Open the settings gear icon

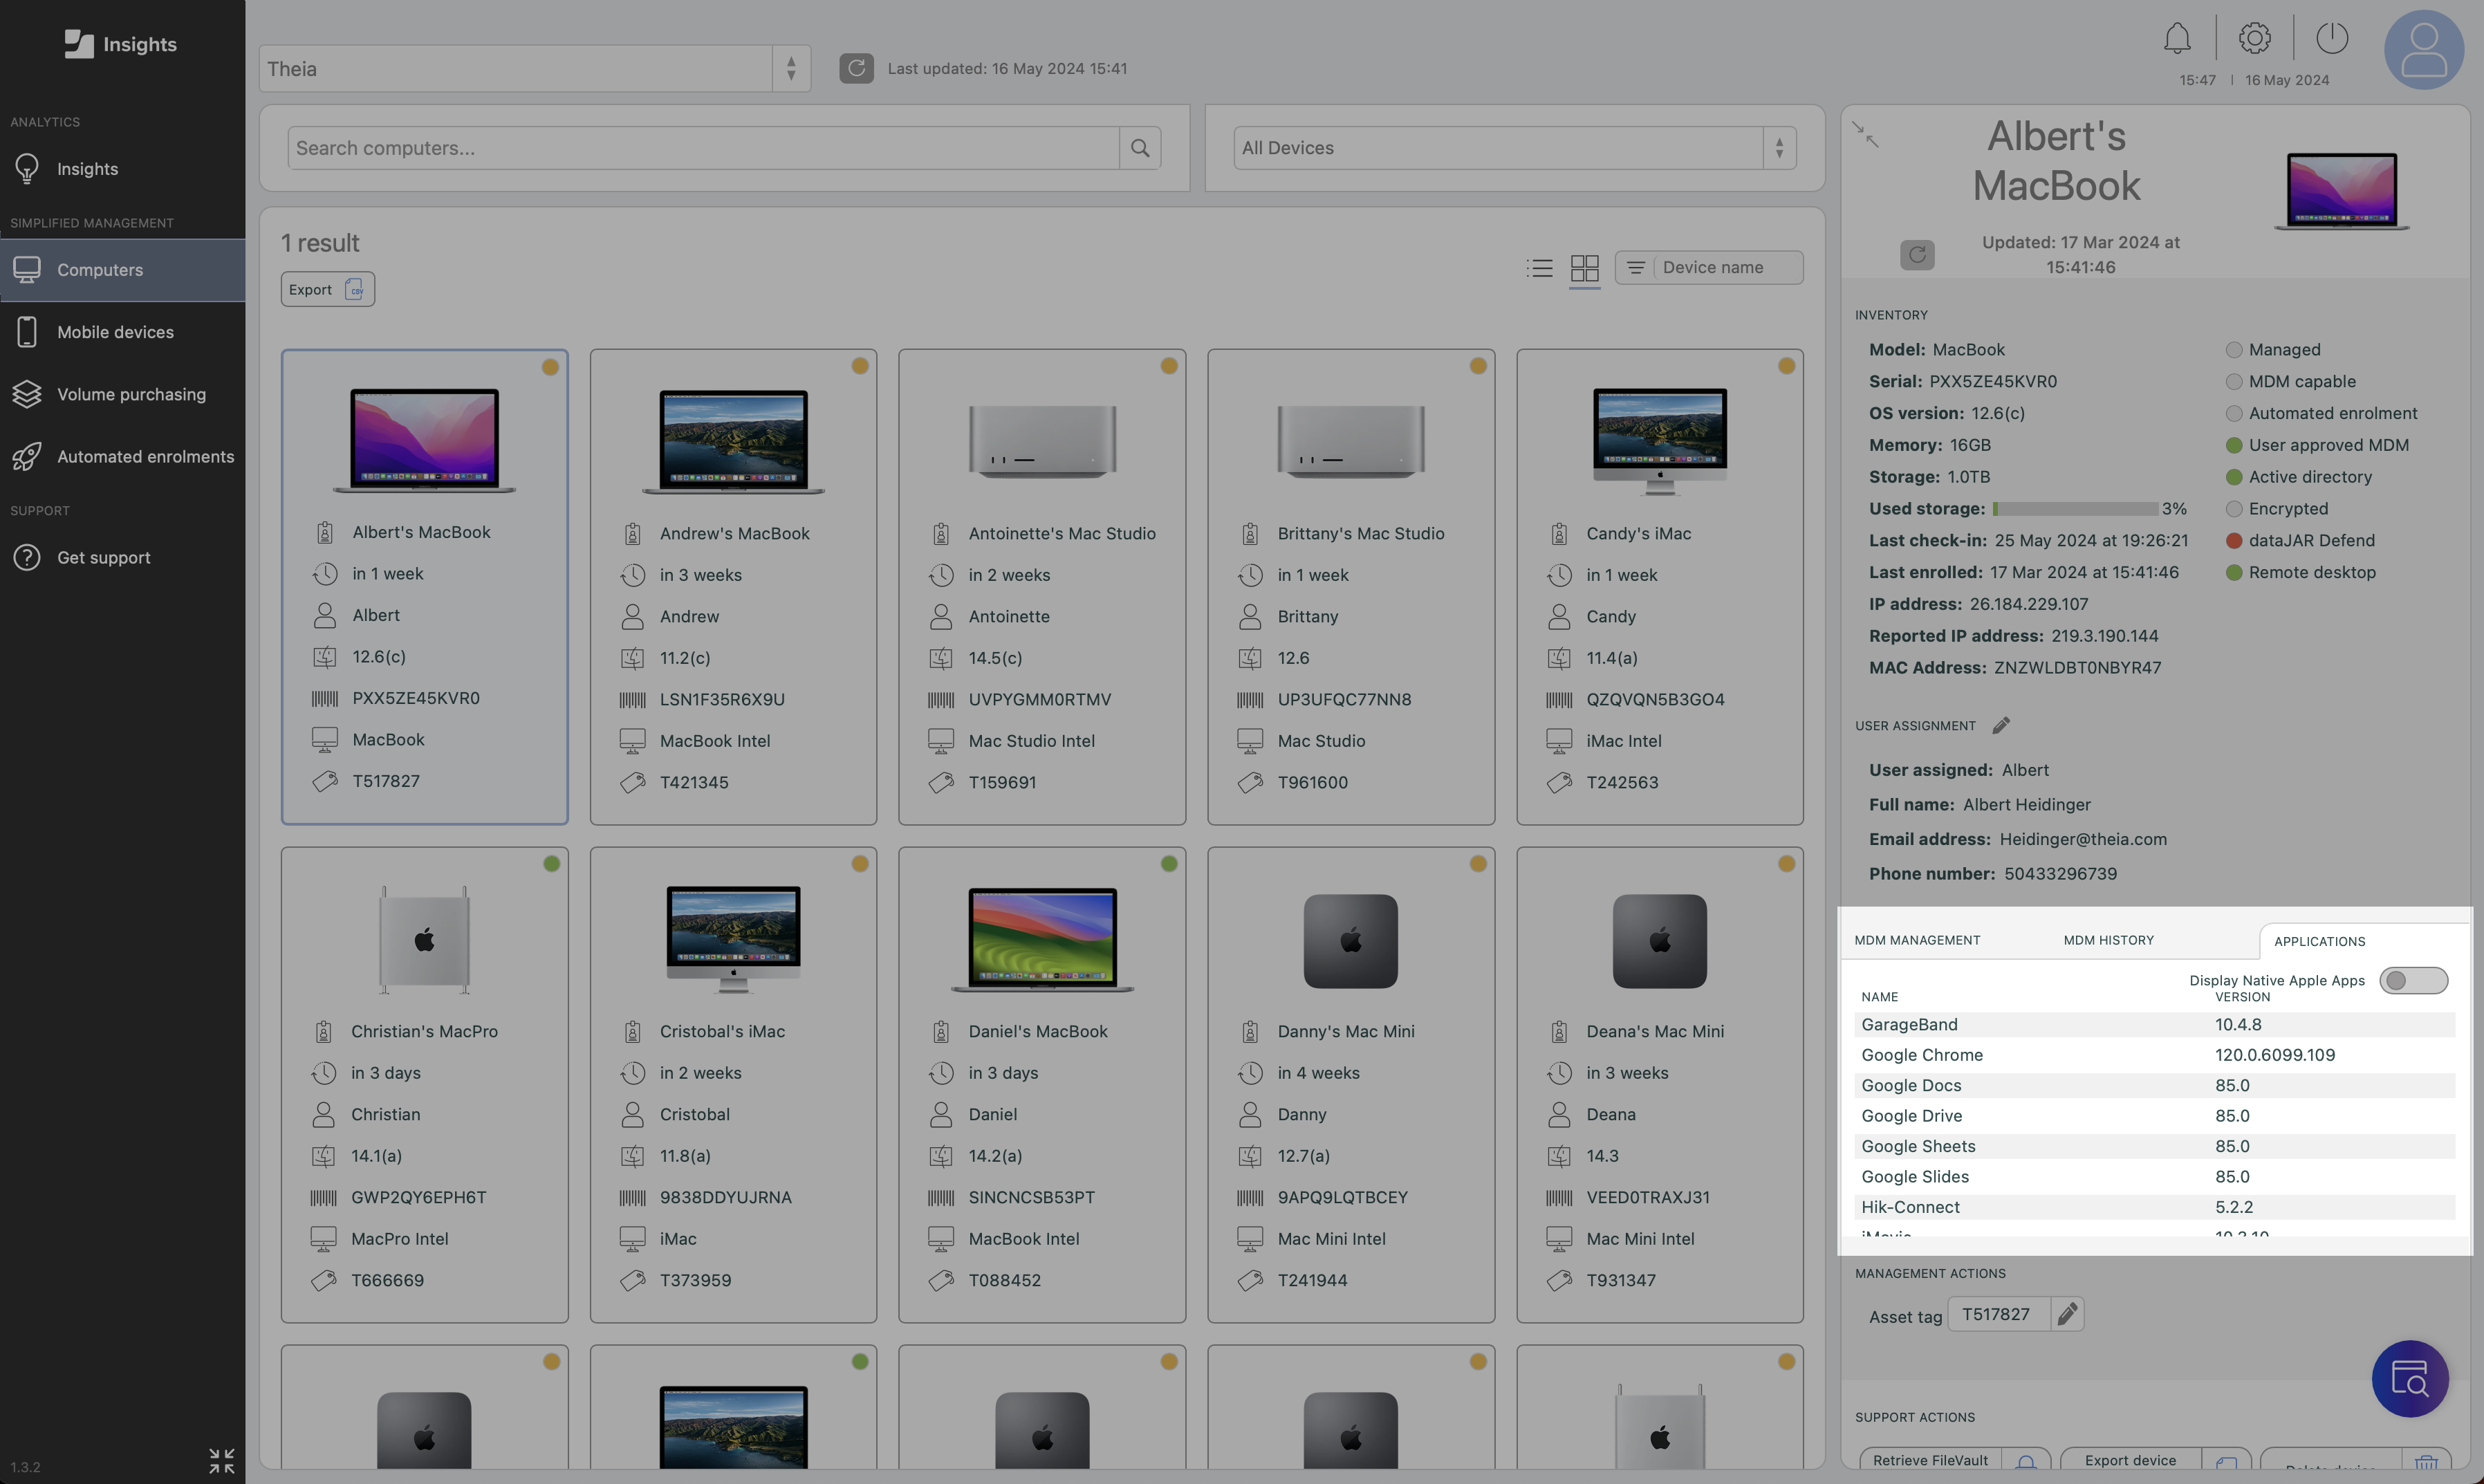tap(2254, 39)
